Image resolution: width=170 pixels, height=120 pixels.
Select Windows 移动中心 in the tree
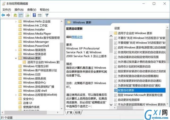35,82
